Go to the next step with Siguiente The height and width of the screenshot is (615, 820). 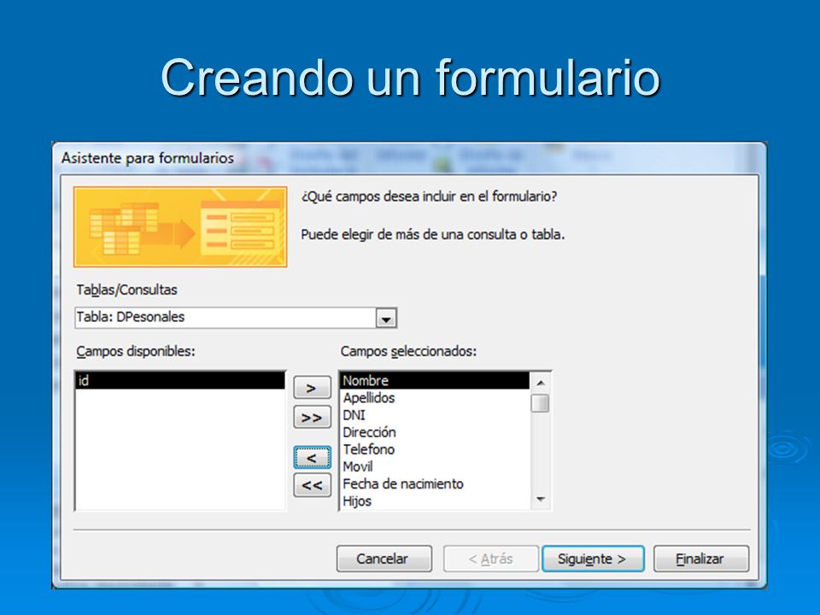point(593,559)
